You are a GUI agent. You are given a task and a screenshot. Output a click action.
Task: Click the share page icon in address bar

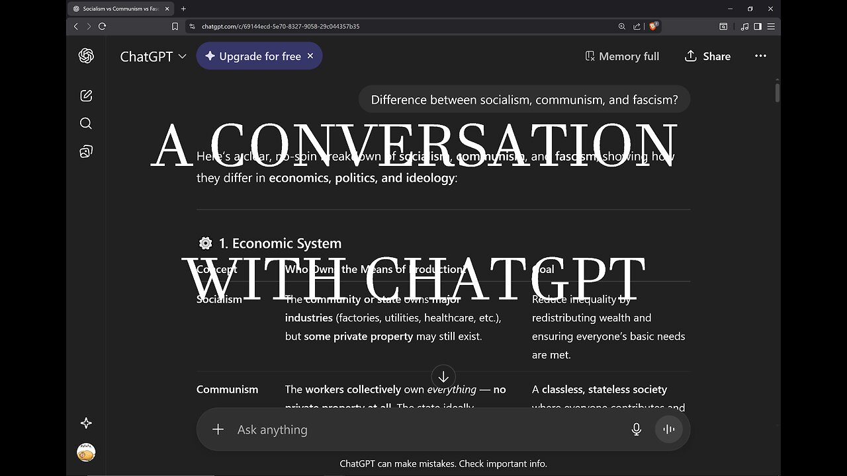click(637, 26)
